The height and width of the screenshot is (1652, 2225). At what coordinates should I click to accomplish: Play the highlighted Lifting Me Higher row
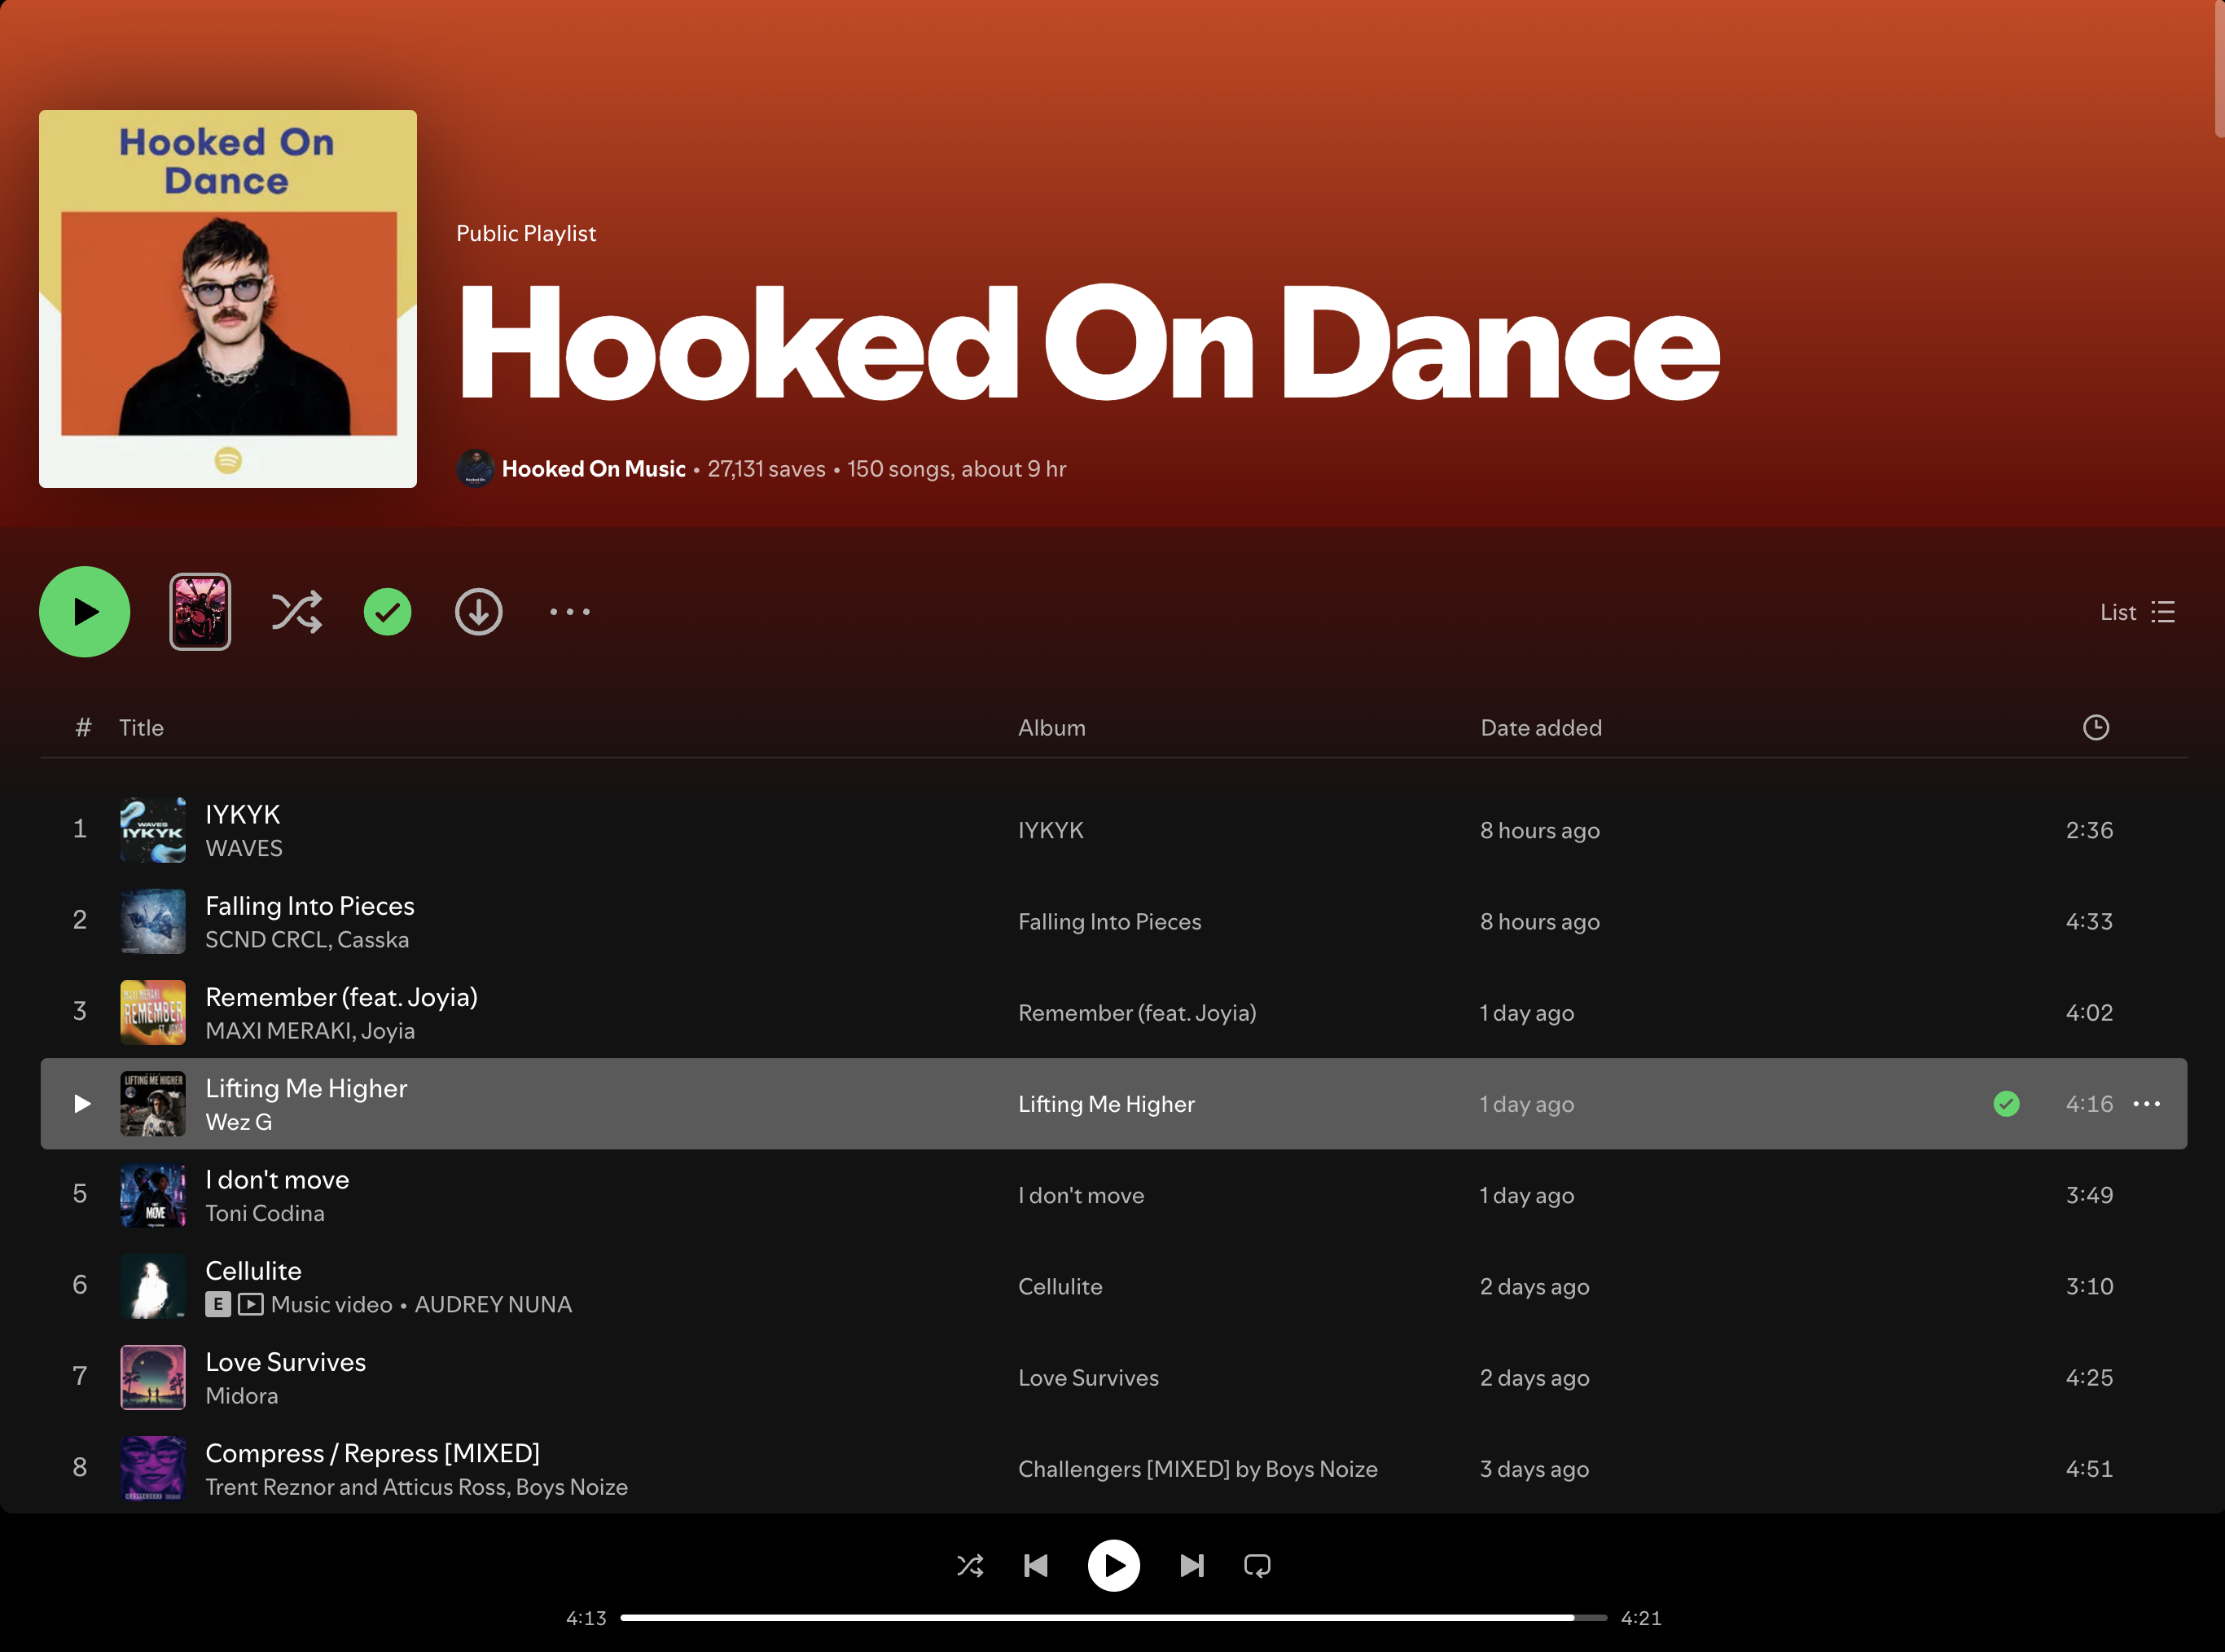pos(82,1104)
